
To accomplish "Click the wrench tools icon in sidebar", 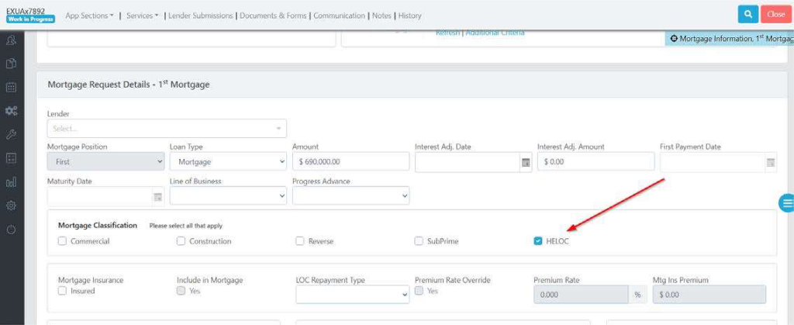I will (12, 134).
